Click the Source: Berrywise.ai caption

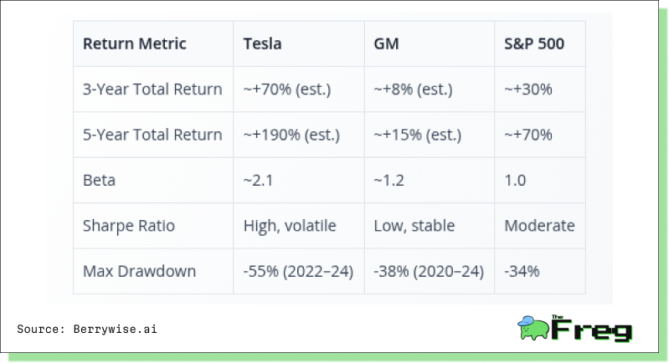point(87,330)
